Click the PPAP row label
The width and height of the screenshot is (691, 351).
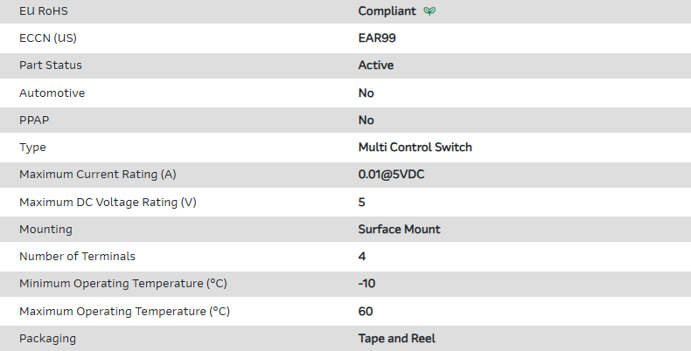(x=35, y=120)
